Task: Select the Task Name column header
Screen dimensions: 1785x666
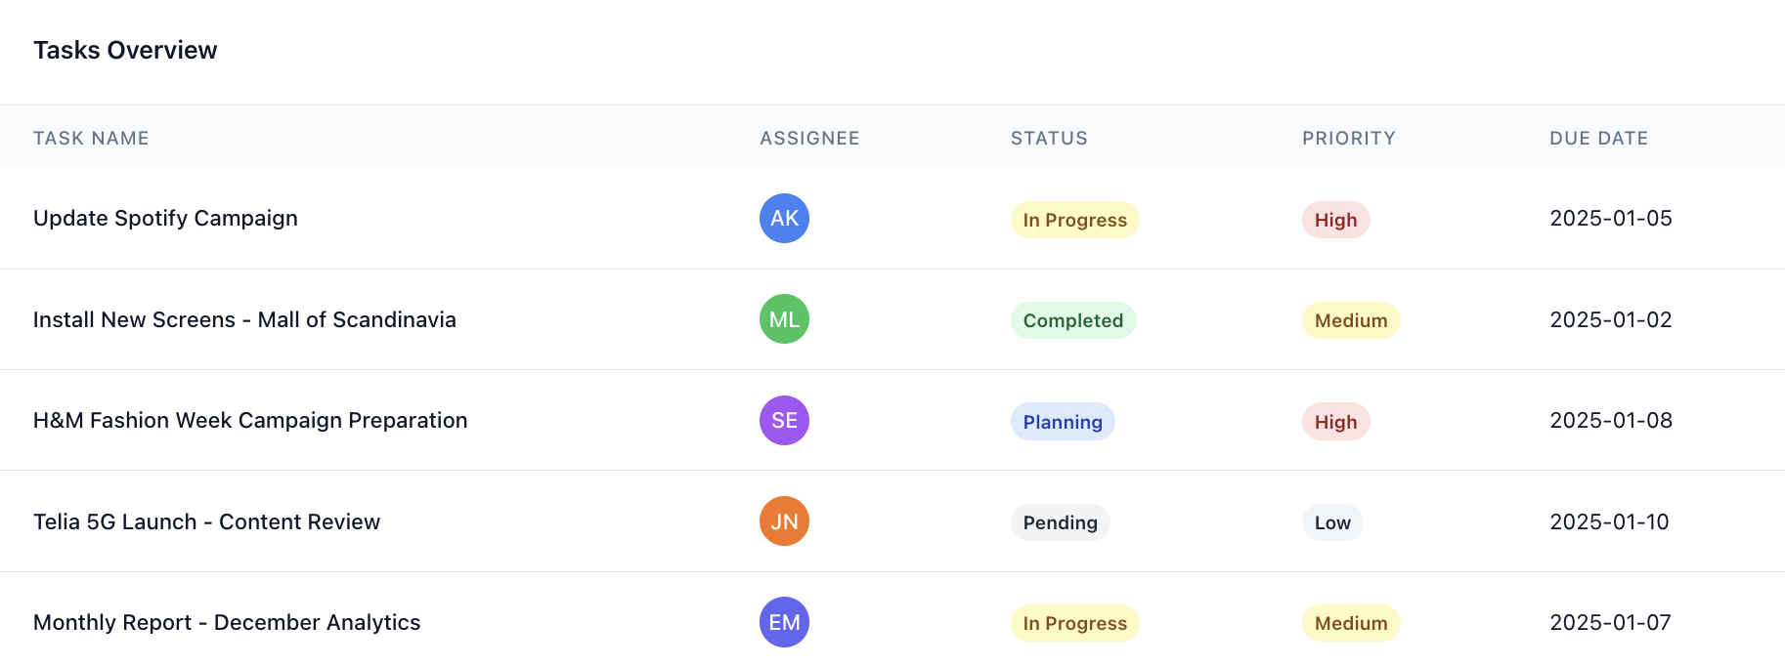Action: pos(91,138)
